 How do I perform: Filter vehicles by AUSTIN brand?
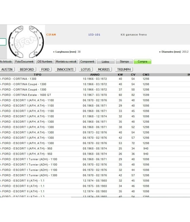tap(7, 69)
